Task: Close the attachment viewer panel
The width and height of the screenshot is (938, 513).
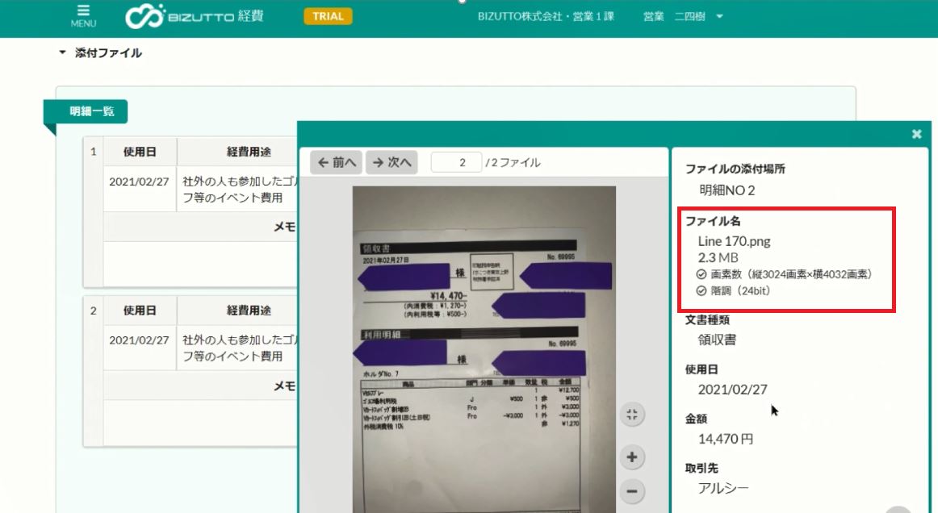Action: [x=916, y=135]
